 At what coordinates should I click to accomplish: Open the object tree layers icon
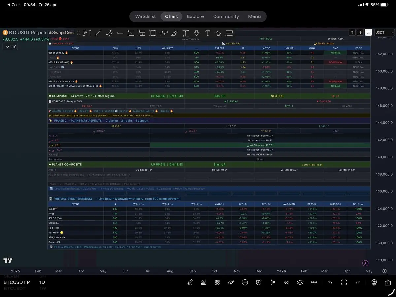pos(300,282)
